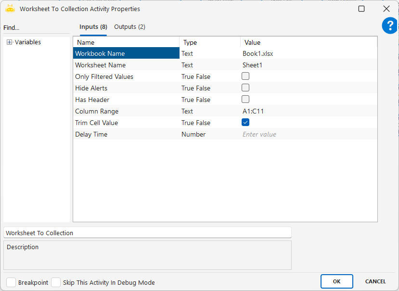Screen dimensions: 399x291
Task: Click the Find search field
Action: [x=36, y=28]
